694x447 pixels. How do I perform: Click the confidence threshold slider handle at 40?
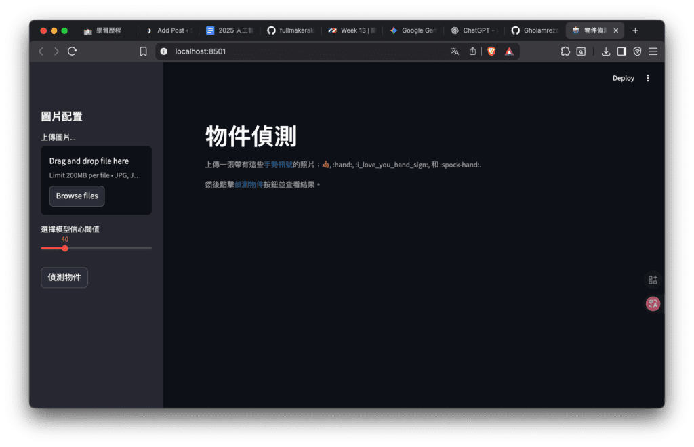tap(65, 249)
